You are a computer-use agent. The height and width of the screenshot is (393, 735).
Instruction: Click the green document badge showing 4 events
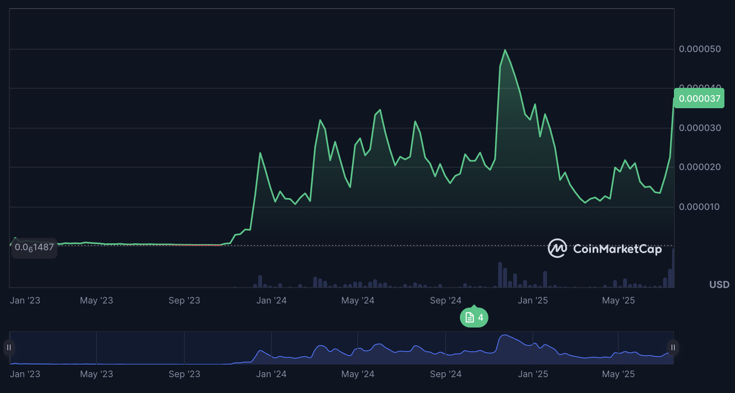click(473, 317)
